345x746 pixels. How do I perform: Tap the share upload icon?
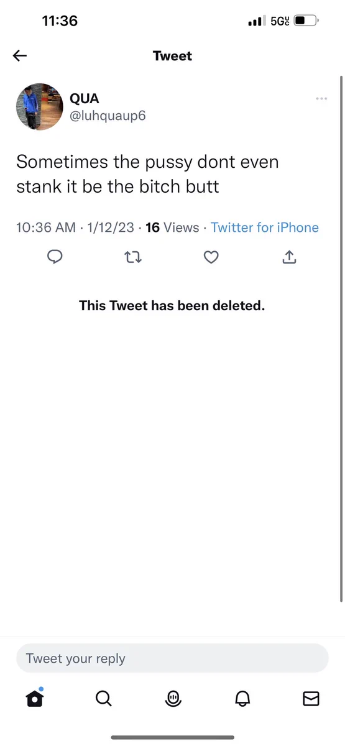(289, 257)
